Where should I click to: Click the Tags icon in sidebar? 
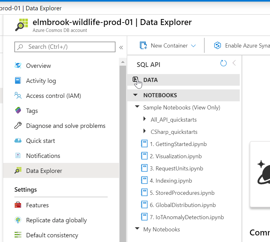point(18,111)
